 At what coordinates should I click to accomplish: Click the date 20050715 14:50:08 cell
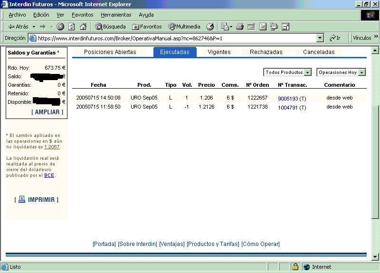[98, 98]
